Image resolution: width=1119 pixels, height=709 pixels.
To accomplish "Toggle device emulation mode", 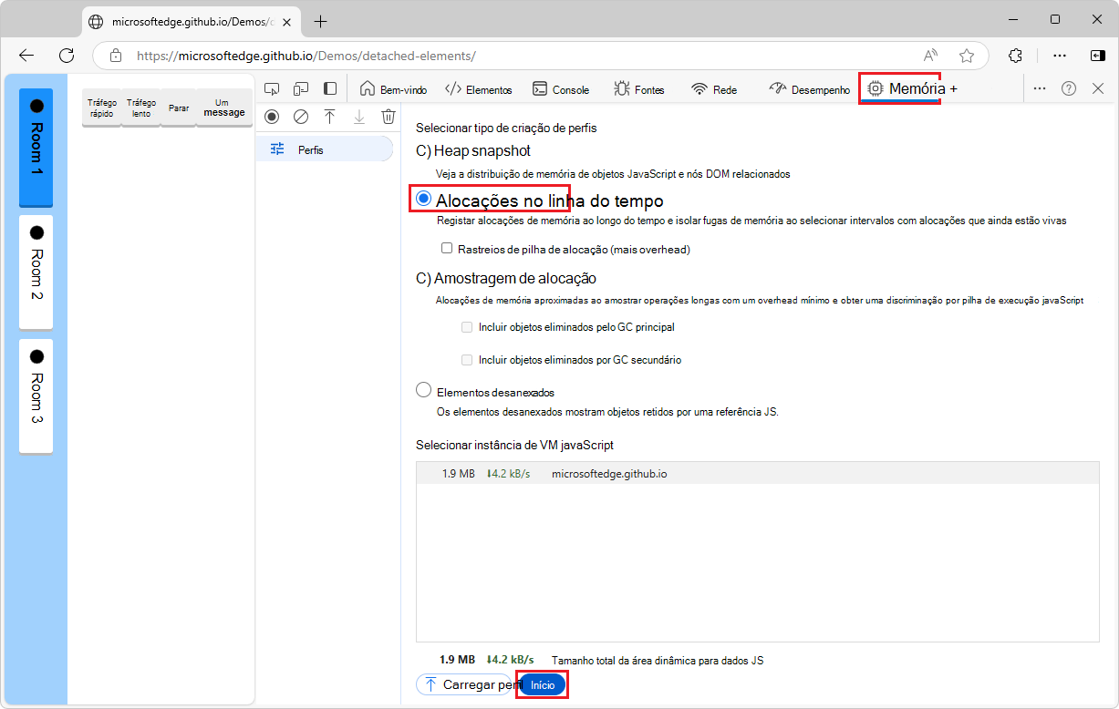I will (301, 88).
